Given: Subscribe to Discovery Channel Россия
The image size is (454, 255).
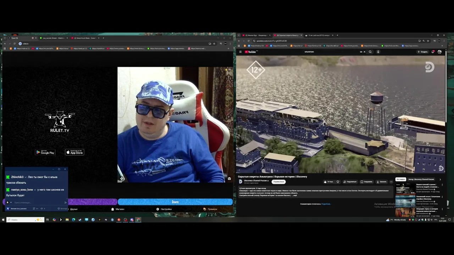Looking at the screenshot, I should [x=278, y=182].
